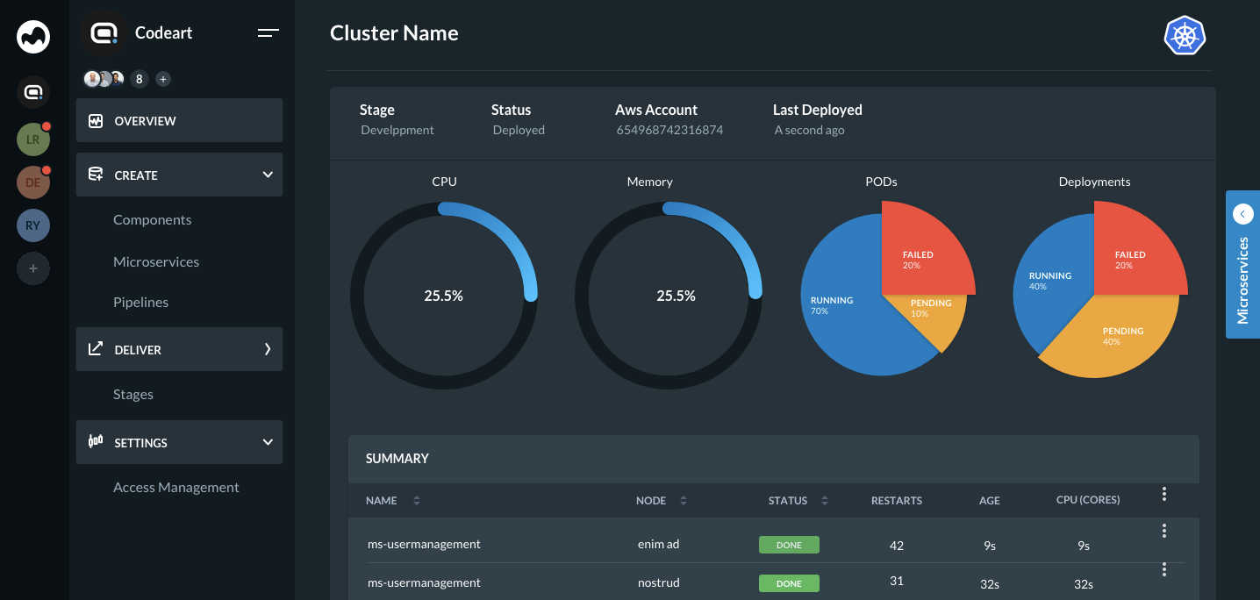Open Access Management in sidebar
The height and width of the screenshot is (600, 1260).
click(176, 488)
